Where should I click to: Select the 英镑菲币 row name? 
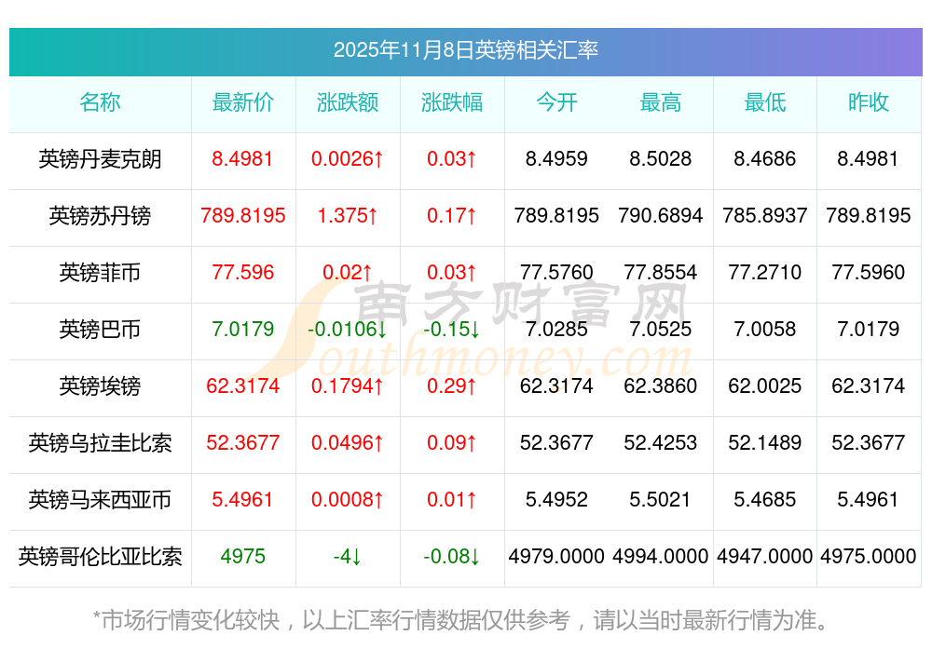point(100,273)
